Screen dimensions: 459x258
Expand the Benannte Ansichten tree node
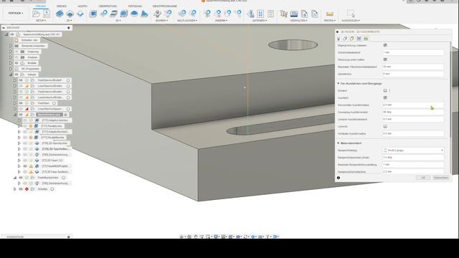click(11, 46)
